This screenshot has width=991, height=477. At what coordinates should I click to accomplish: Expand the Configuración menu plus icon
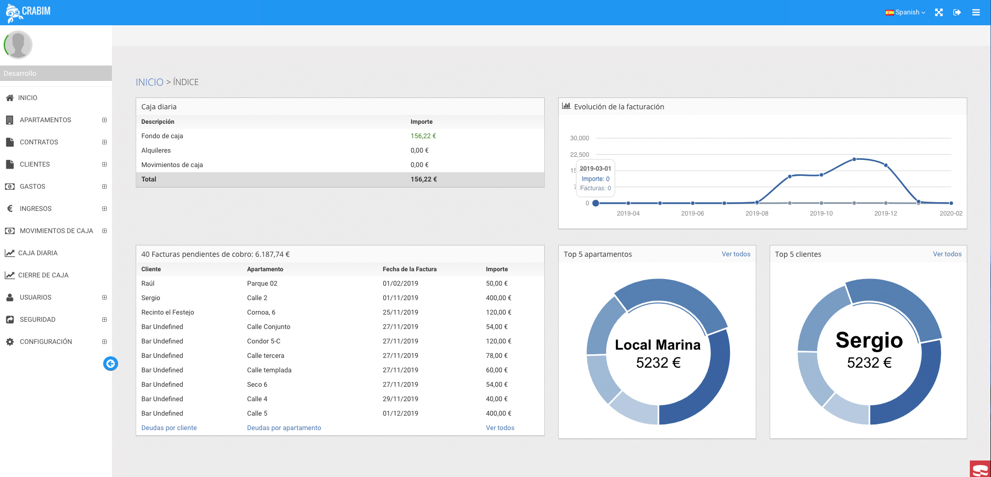pyautogui.click(x=104, y=342)
